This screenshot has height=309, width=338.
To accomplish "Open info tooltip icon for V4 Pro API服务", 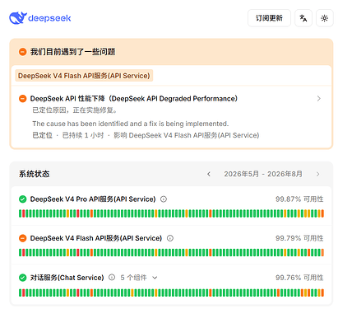I will [x=164, y=199].
